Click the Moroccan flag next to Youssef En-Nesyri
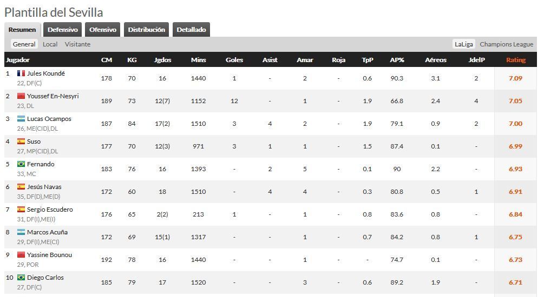The width and height of the screenshot is (544, 297). 21,96
